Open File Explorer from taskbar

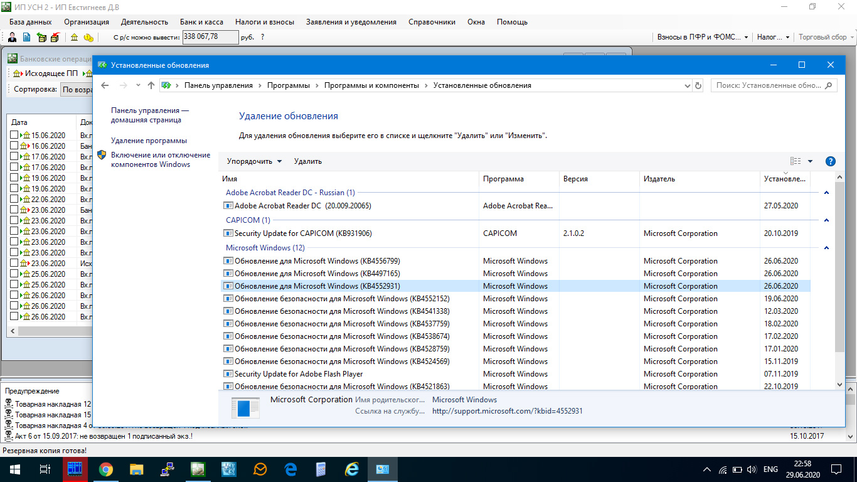137,469
